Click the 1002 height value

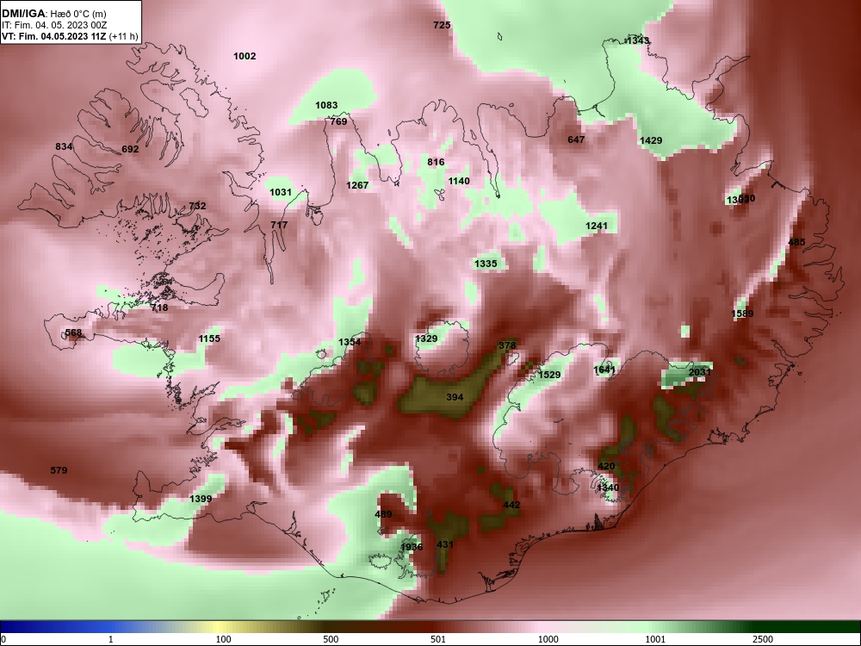coord(245,56)
